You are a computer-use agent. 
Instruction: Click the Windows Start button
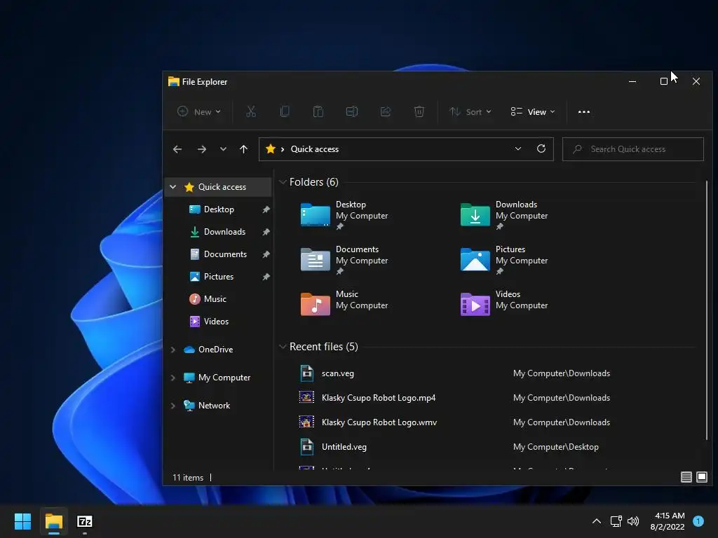point(22,521)
